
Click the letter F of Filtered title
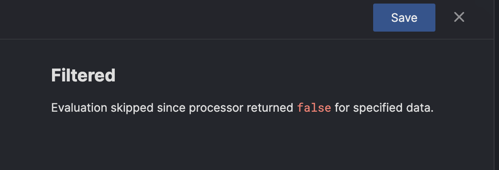[x=56, y=76]
